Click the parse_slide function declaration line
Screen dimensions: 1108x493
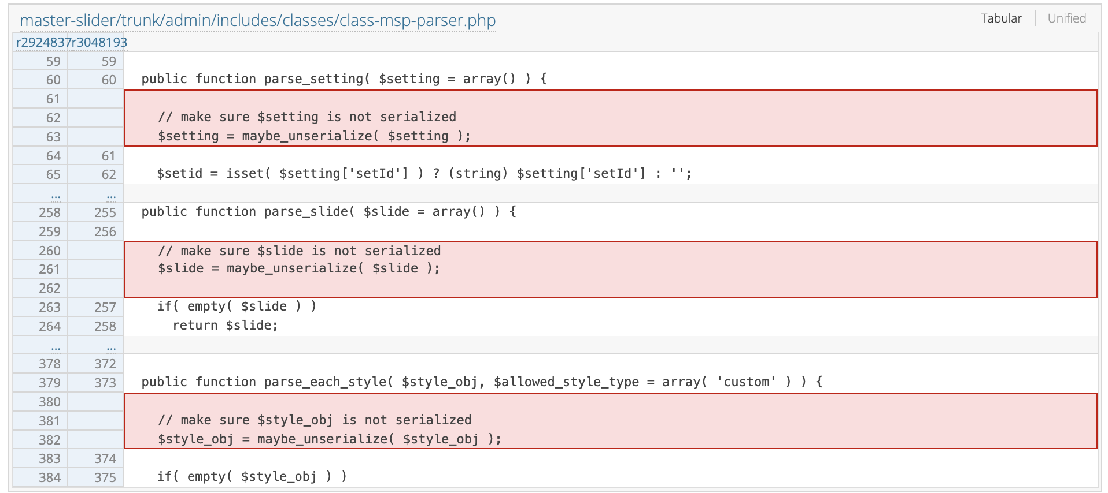click(x=329, y=212)
